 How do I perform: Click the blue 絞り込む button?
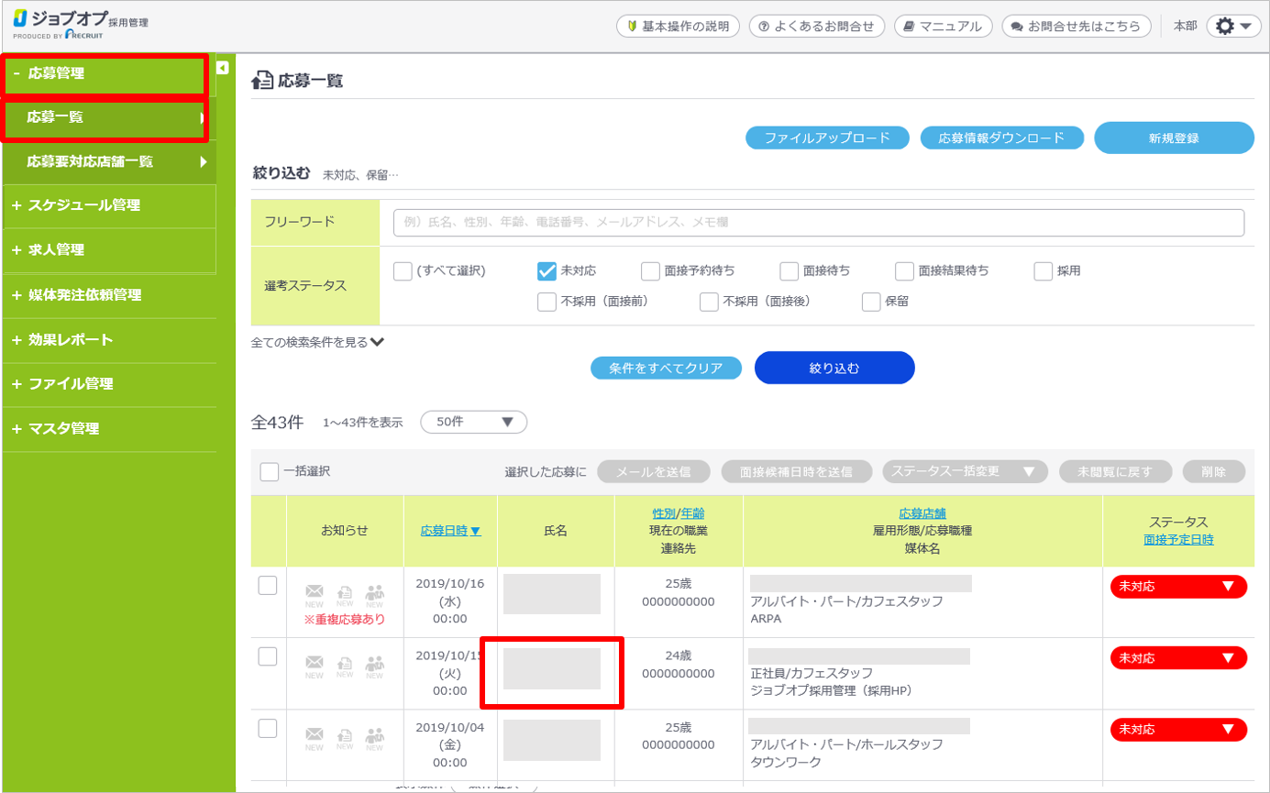click(x=834, y=368)
